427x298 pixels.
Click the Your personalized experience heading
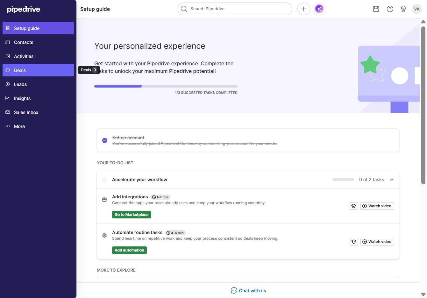(x=150, y=46)
